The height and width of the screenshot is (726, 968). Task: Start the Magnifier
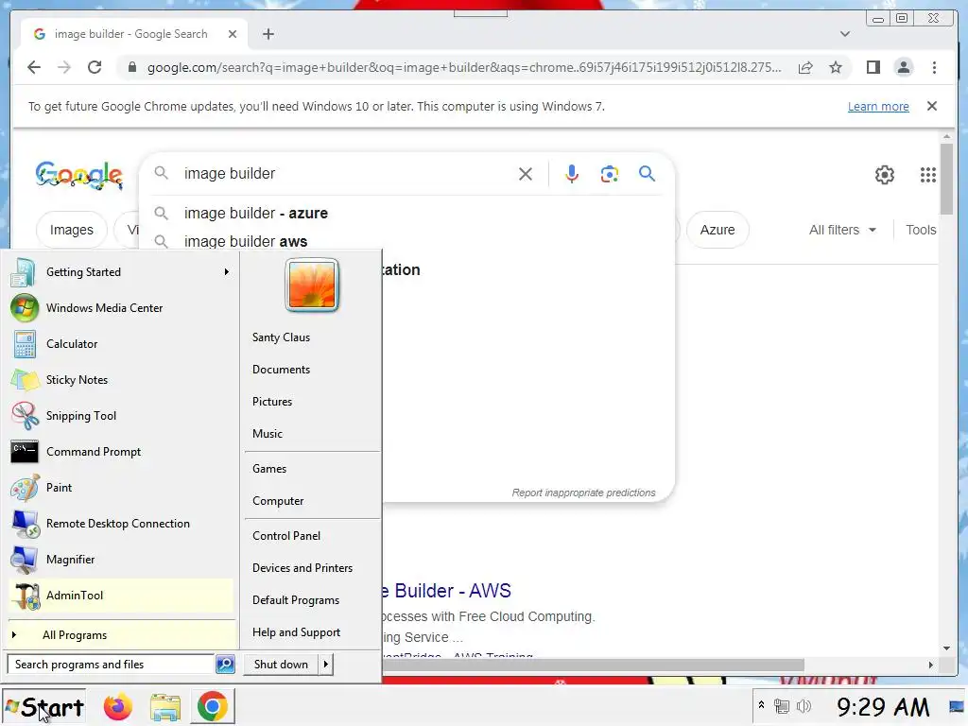coord(120,560)
